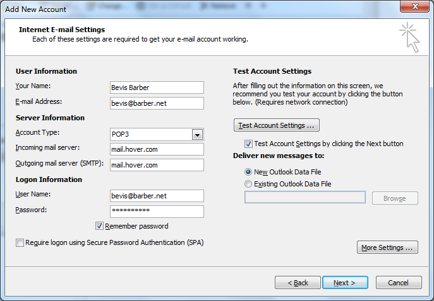Uncheck Test Account Settings by clicking Next
The width and height of the screenshot is (434, 301).
pos(248,144)
